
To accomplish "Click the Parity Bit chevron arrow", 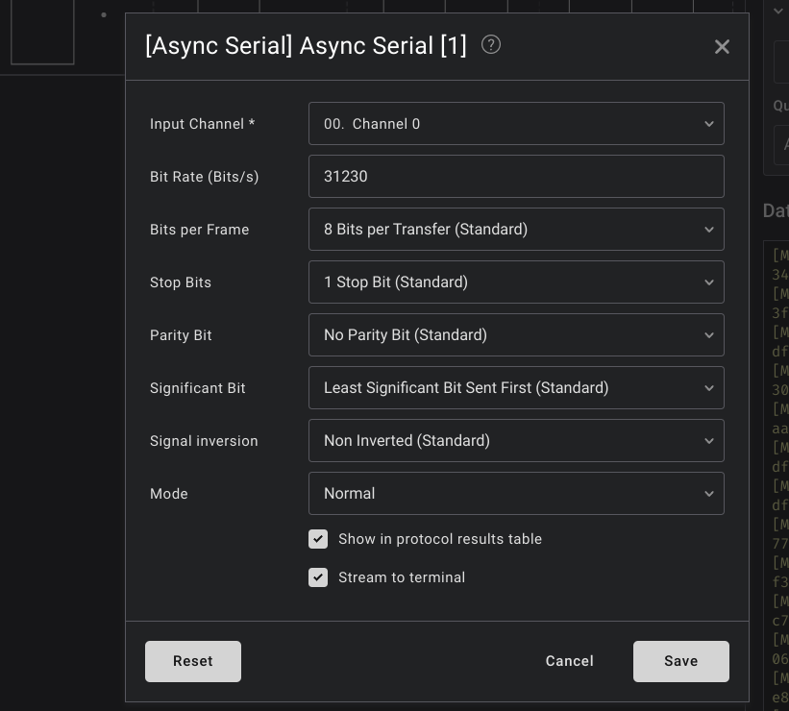I will [x=709, y=335].
